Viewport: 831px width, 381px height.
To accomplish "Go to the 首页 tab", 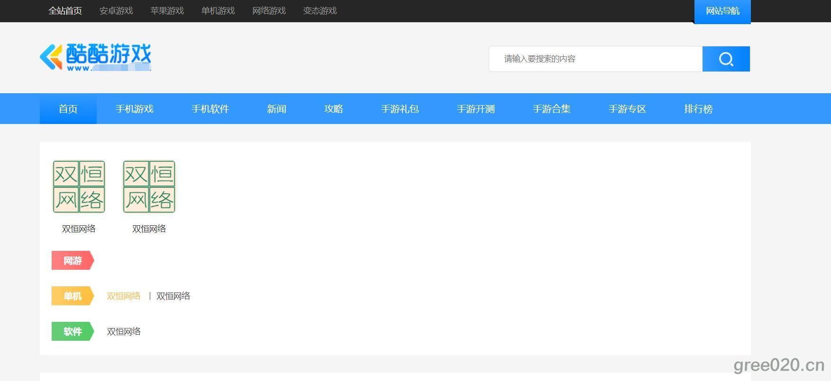I will point(68,109).
